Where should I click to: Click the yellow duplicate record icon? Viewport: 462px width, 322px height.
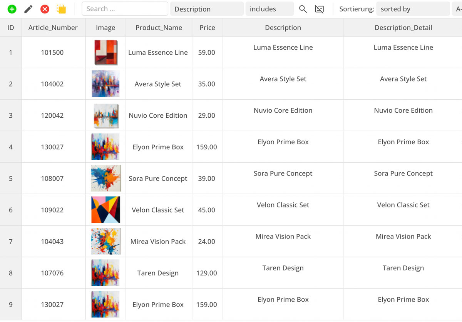(61, 9)
